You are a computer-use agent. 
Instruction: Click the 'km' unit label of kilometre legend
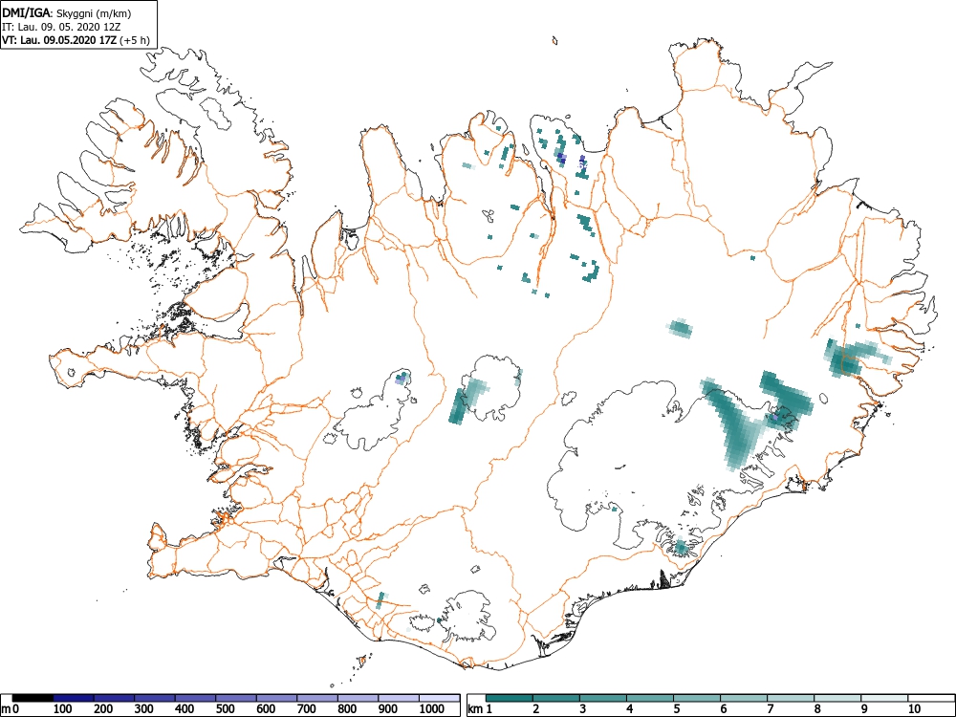click(475, 709)
